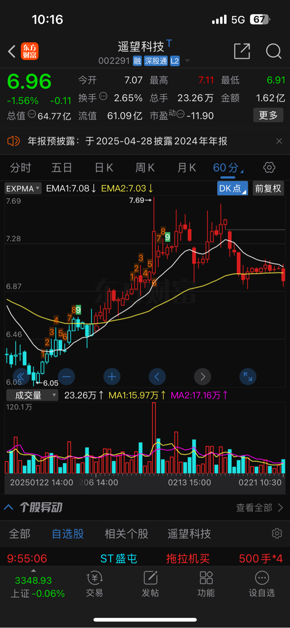The width and height of the screenshot is (290, 628).
Task: Open 查看全部 movements list
Action: click(259, 508)
